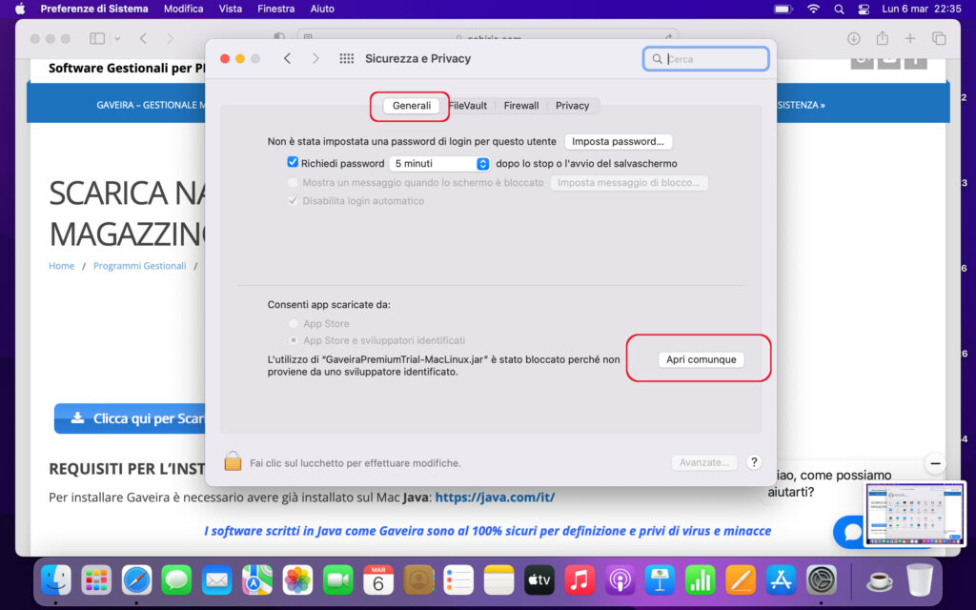Click the Cerca search field
The height and width of the screenshot is (610, 976).
(706, 58)
